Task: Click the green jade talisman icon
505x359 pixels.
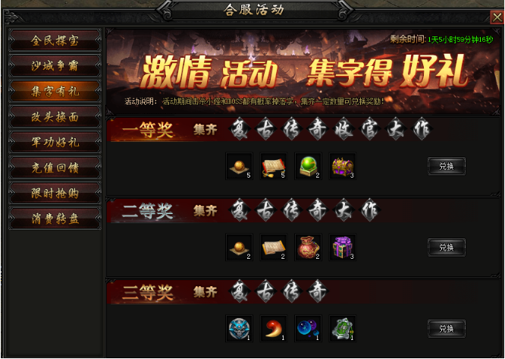Action: pos(343,329)
